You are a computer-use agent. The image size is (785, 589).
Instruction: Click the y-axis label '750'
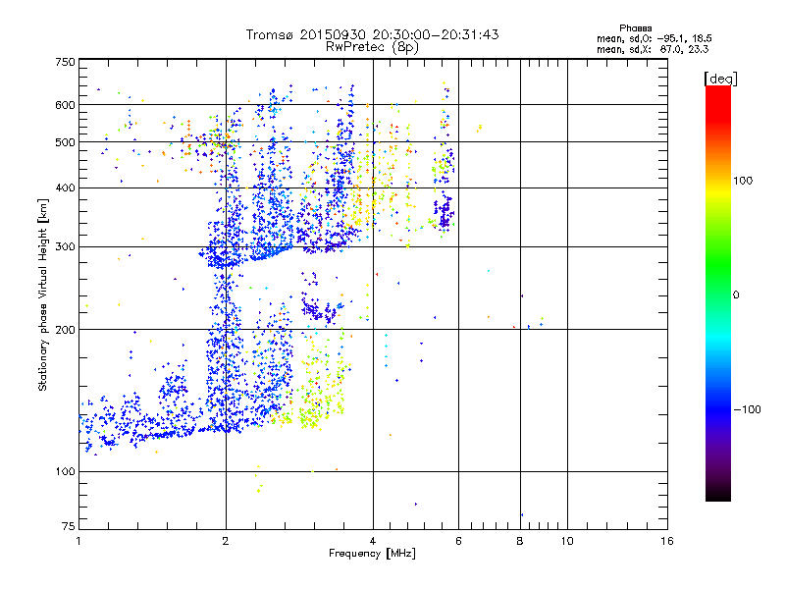point(65,63)
